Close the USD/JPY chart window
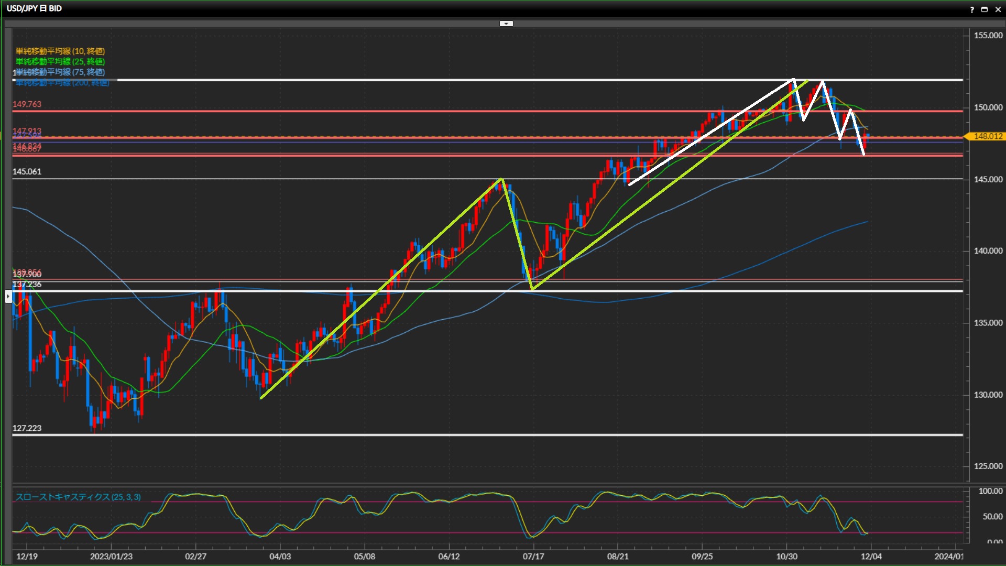The image size is (1006, 566). 998,9
